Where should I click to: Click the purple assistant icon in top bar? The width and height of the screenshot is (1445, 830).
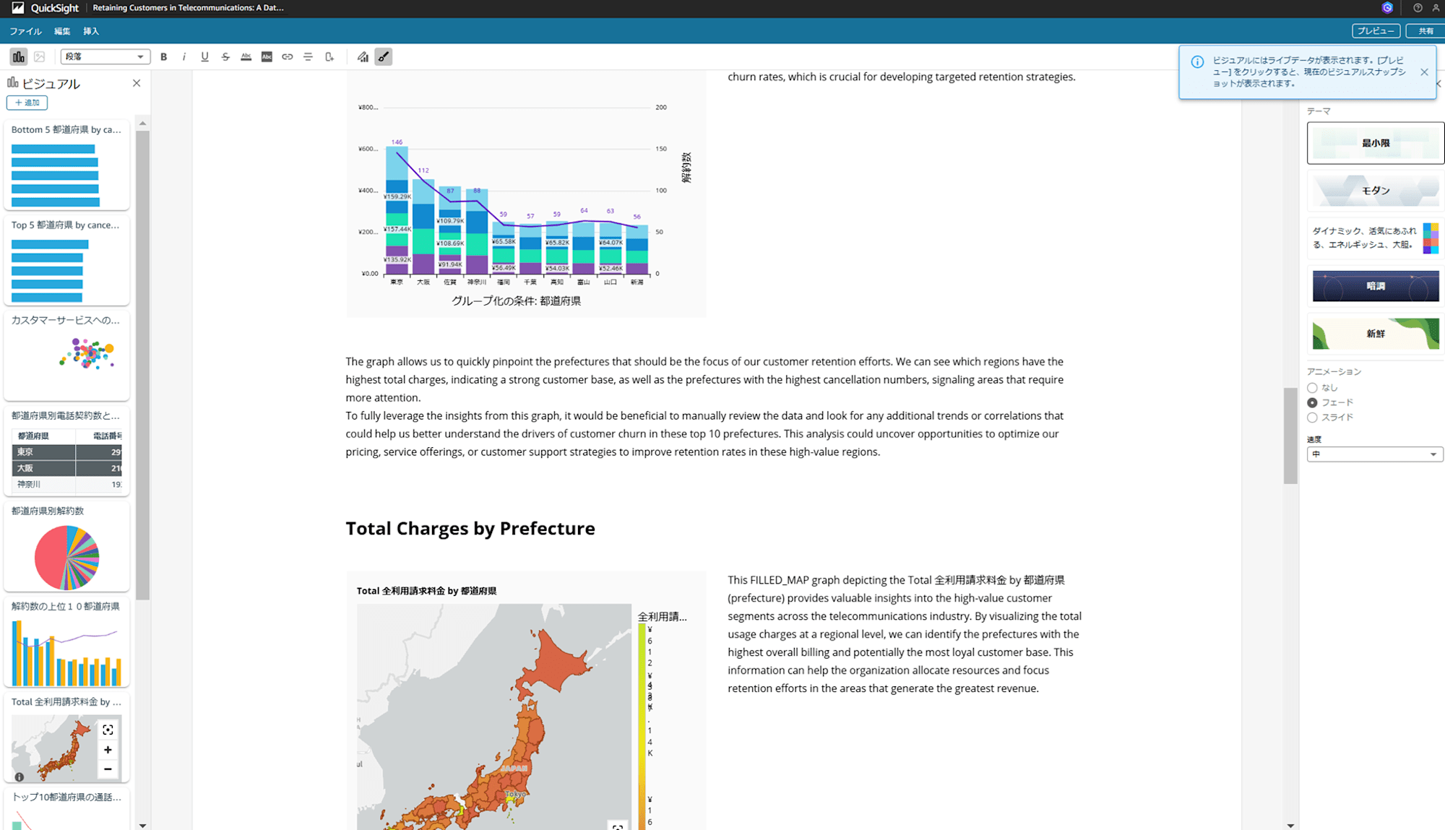coord(1387,8)
